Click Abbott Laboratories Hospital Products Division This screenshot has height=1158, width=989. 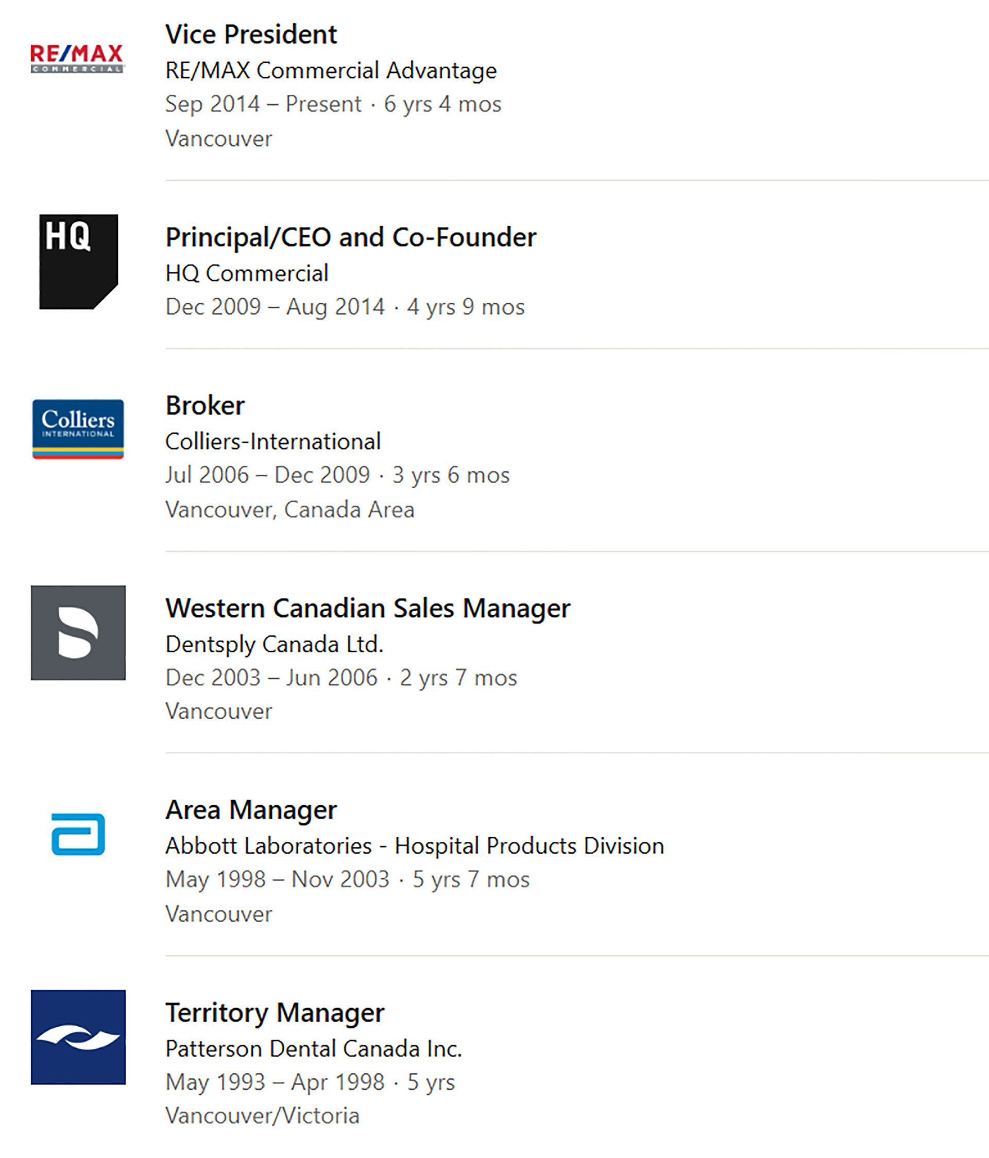(414, 845)
